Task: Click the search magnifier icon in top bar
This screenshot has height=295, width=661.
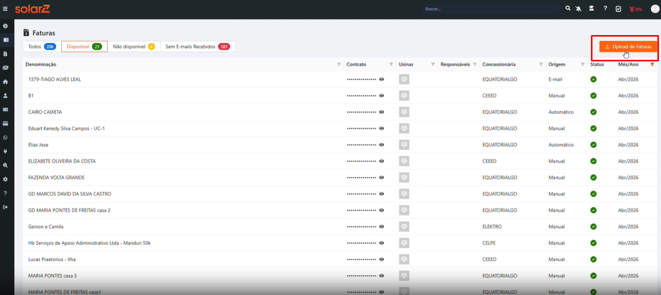Action: pyautogui.click(x=568, y=9)
